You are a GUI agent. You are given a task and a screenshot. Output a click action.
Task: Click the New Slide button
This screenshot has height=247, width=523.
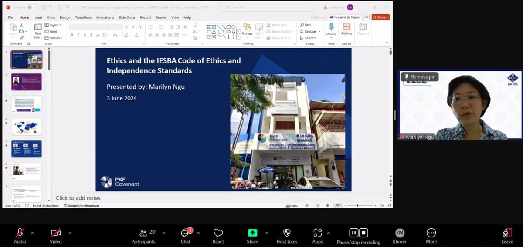click(37, 30)
